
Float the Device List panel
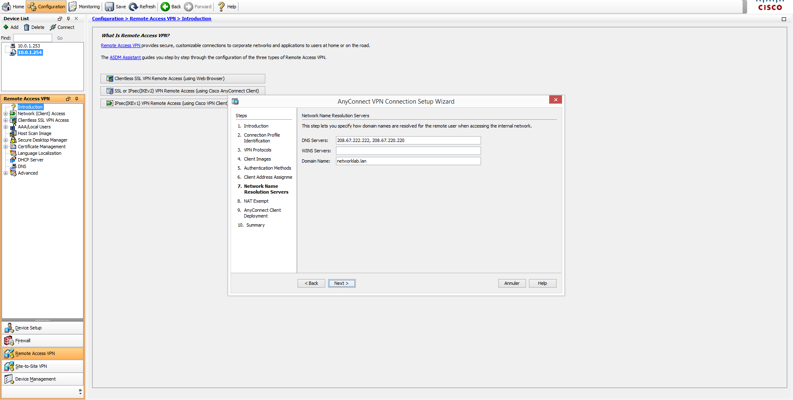point(60,19)
